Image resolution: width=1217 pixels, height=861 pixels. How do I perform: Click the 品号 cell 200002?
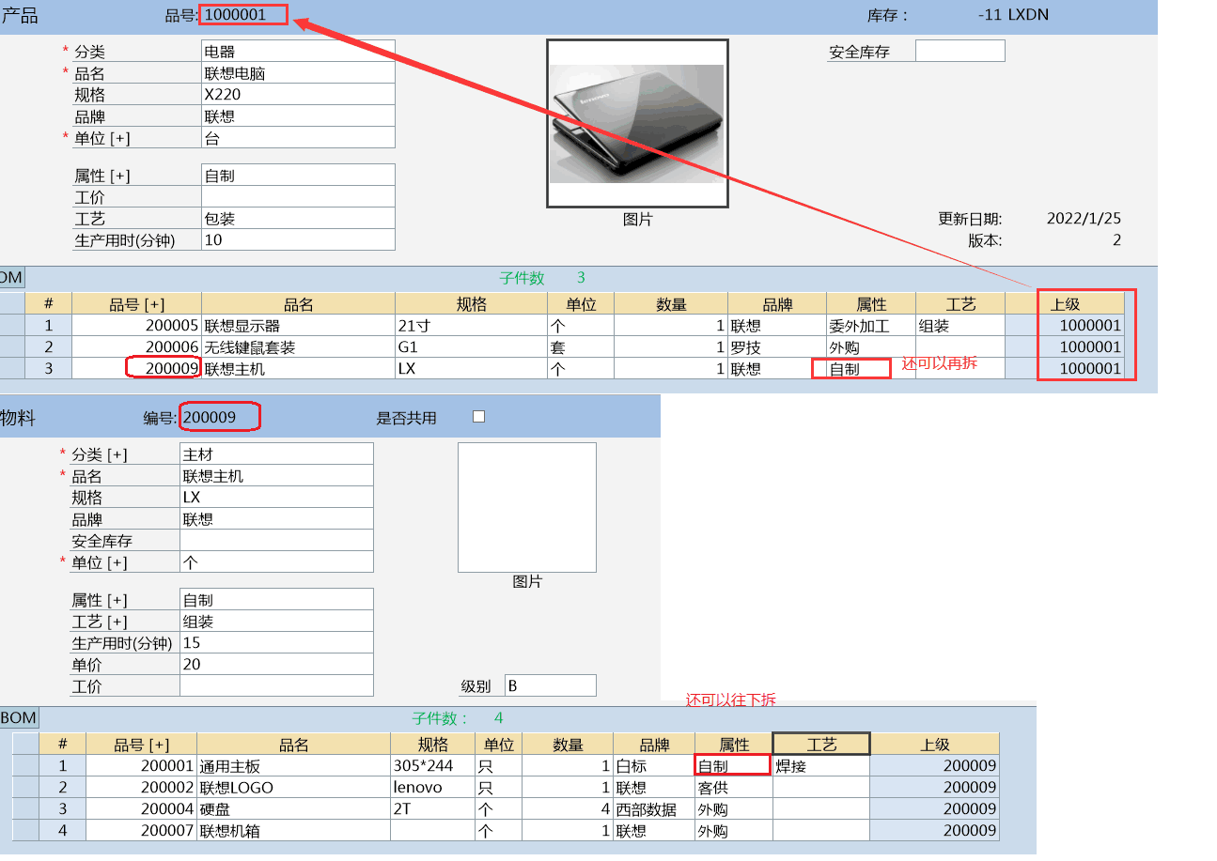click(x=141, y=788)
